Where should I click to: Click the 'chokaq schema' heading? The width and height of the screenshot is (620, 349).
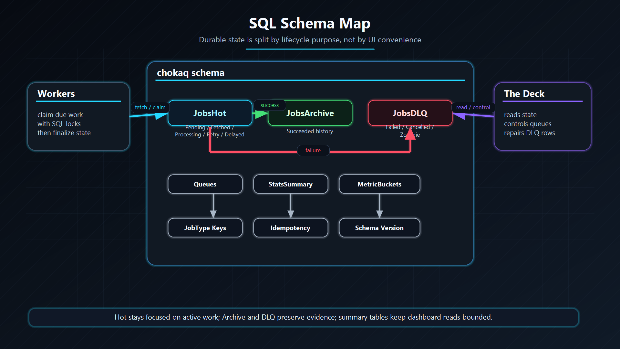pos(191,73)
